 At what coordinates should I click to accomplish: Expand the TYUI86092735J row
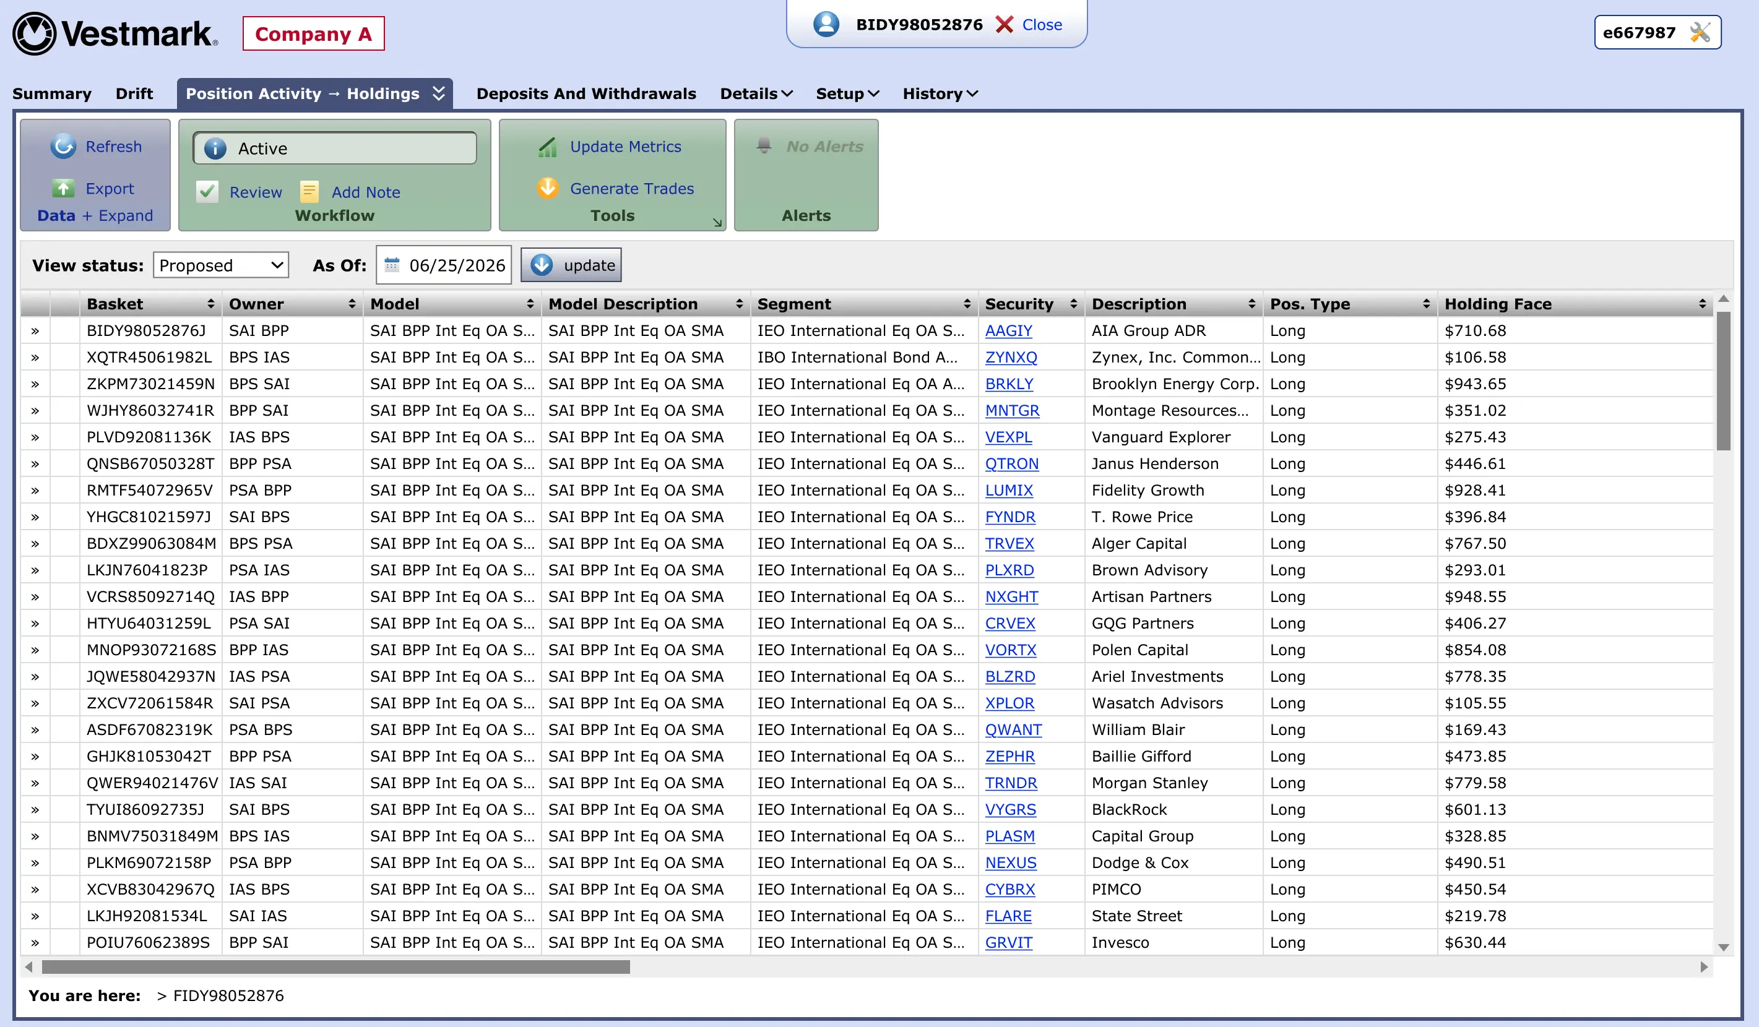[x=35, y=809]
